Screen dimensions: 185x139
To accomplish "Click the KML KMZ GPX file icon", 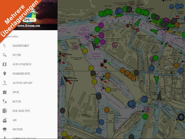I will tap(5, 111).
